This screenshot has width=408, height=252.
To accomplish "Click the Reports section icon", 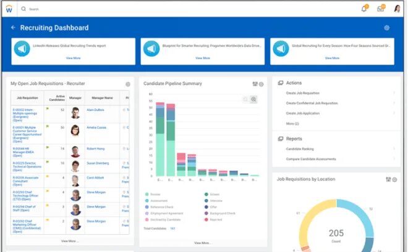I will 281,139.
